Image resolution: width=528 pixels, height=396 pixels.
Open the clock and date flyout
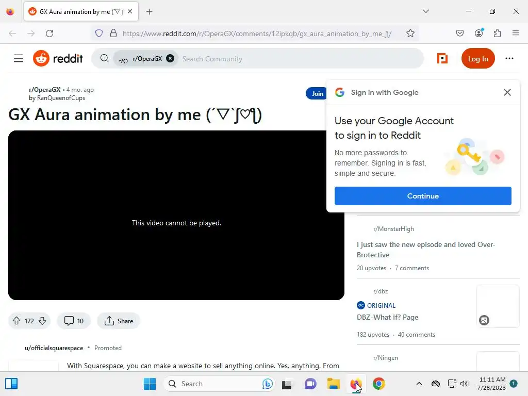click(x=491, y=384)
